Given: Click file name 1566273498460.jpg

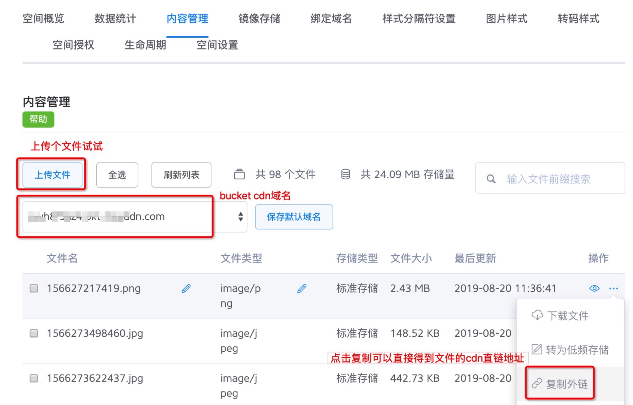Looking at the screenshot, I should pos(95,333).
